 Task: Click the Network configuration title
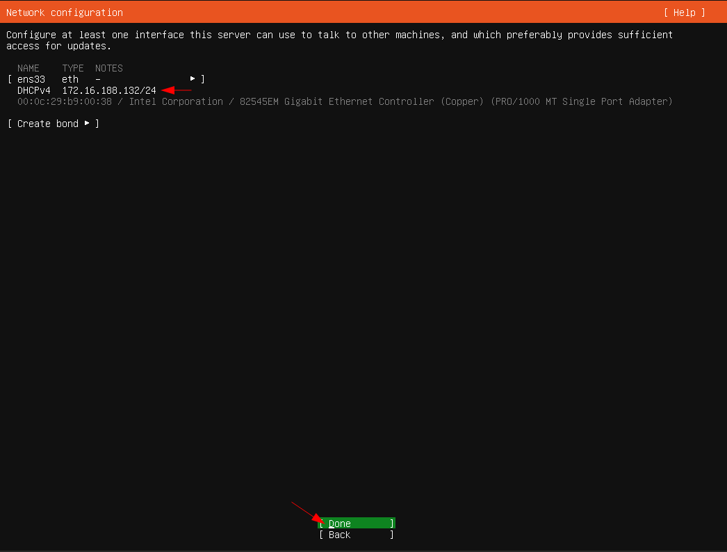click(x=65, y=12)
